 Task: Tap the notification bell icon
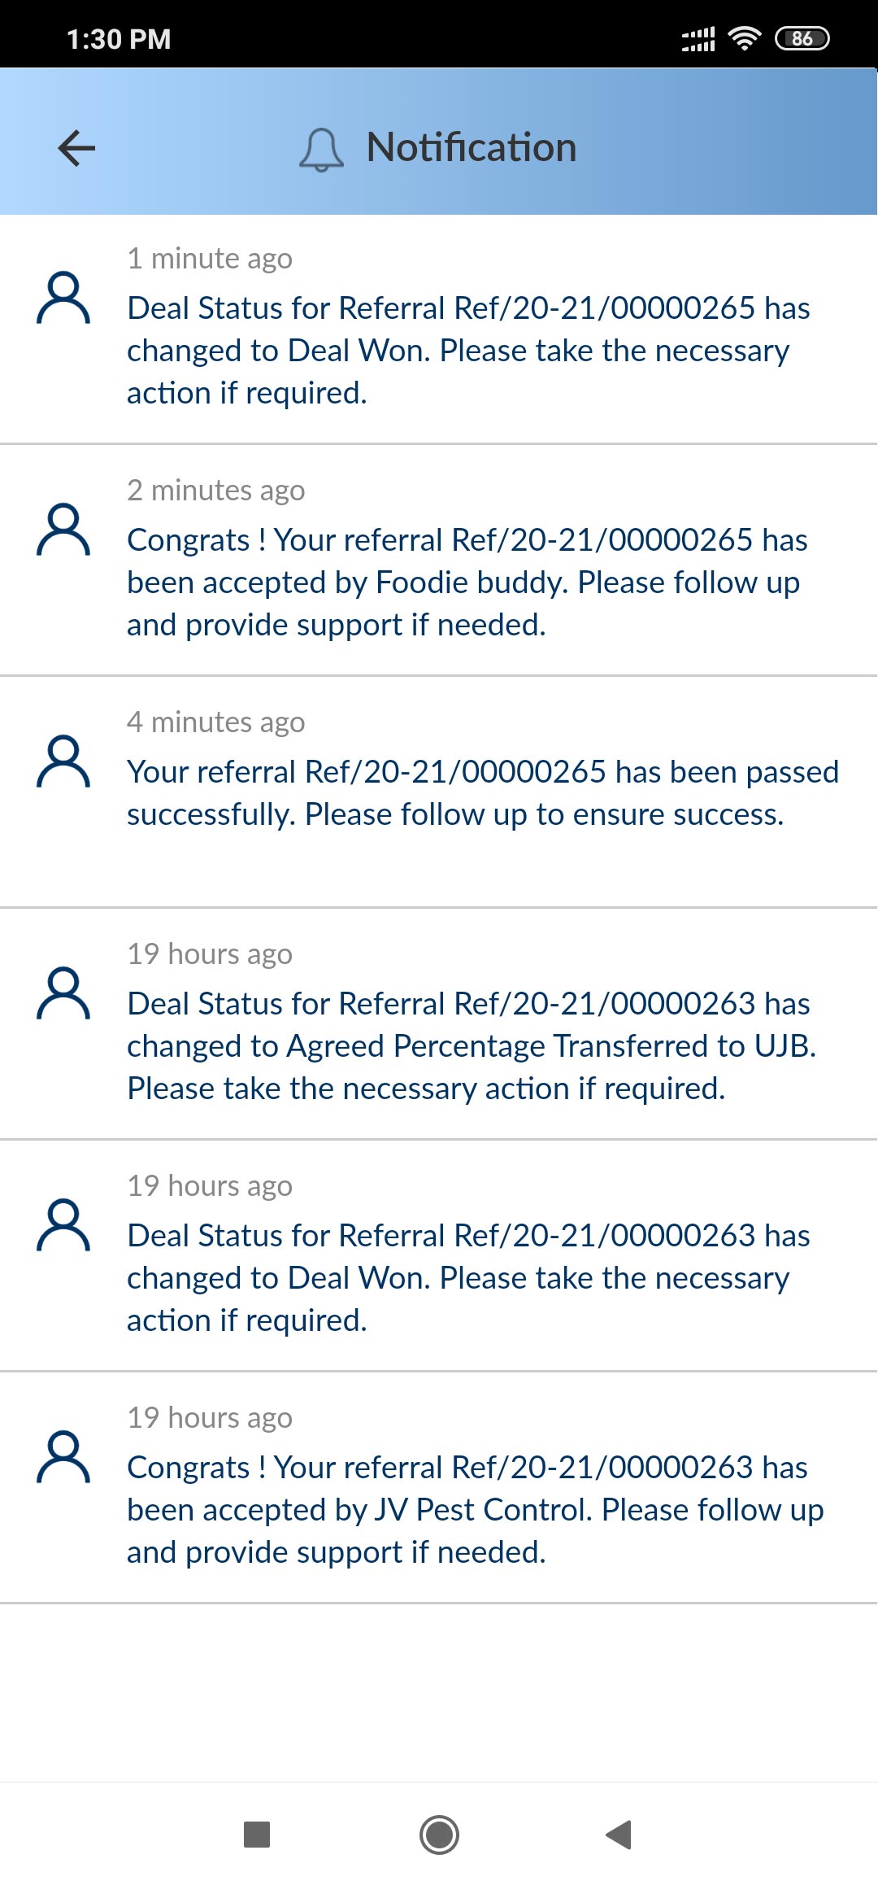point(321,150)
